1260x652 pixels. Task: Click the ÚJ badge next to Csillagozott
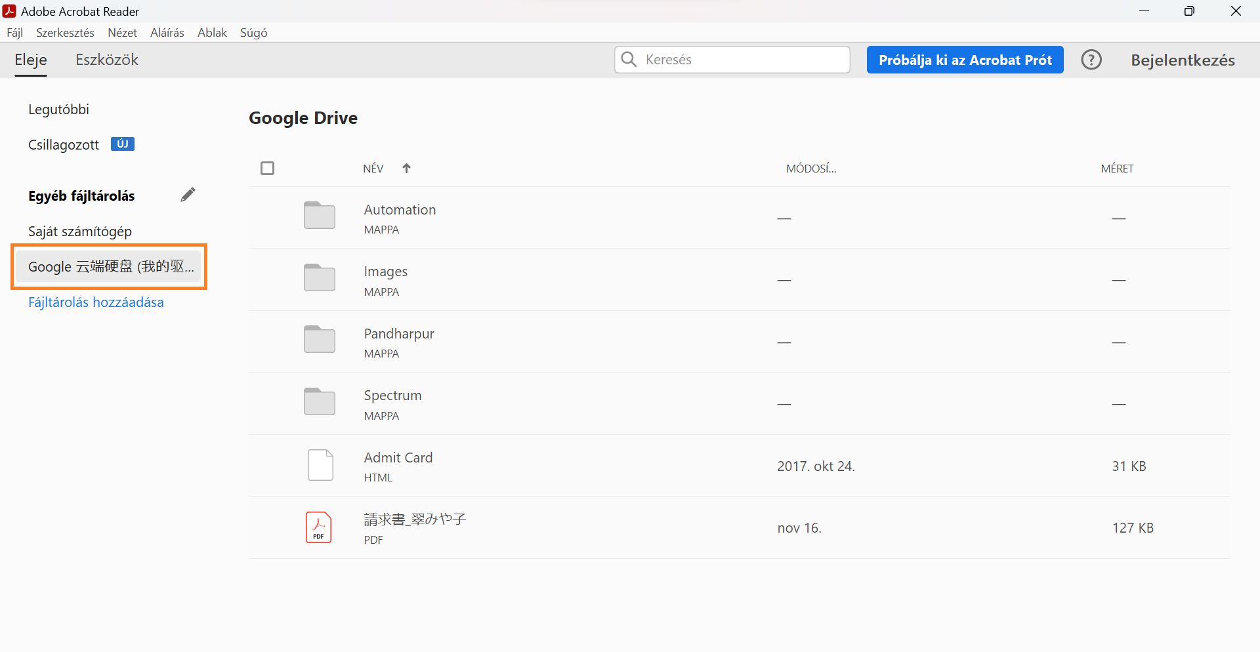[x=122, y=144]
